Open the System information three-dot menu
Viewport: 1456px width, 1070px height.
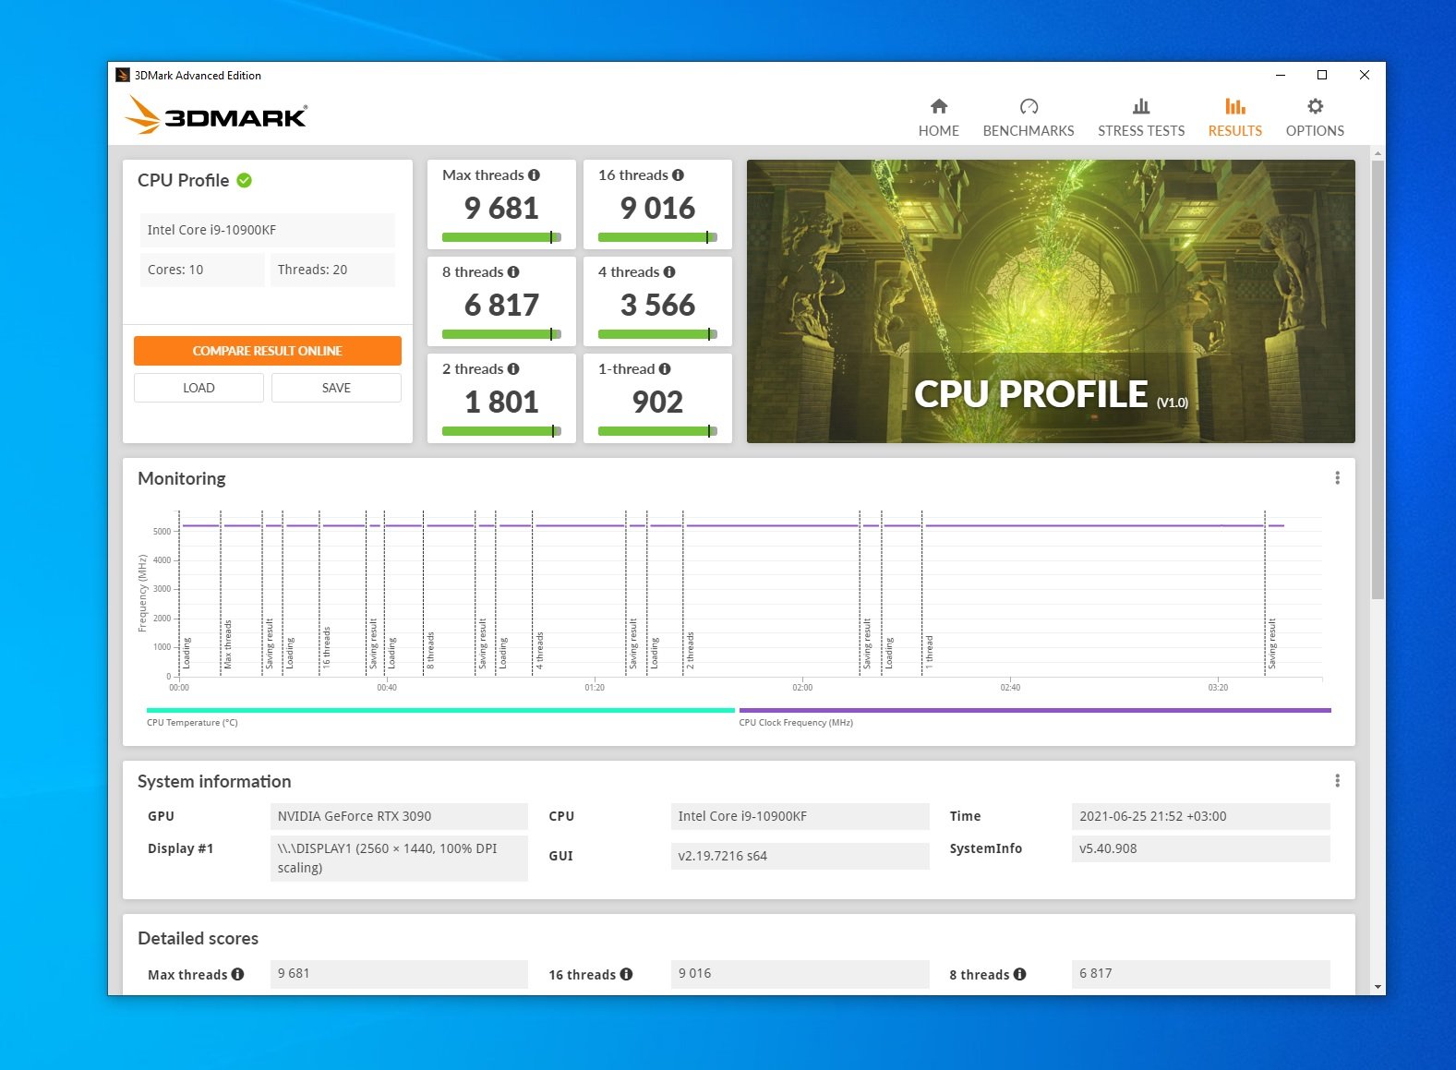(x=1337, y=781)
